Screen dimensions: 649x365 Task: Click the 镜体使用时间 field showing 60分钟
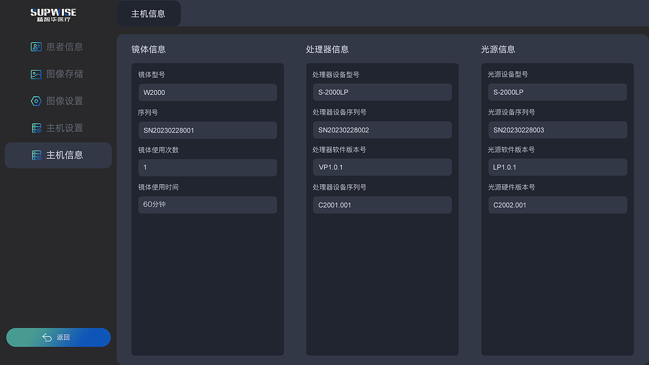[207, 205]
